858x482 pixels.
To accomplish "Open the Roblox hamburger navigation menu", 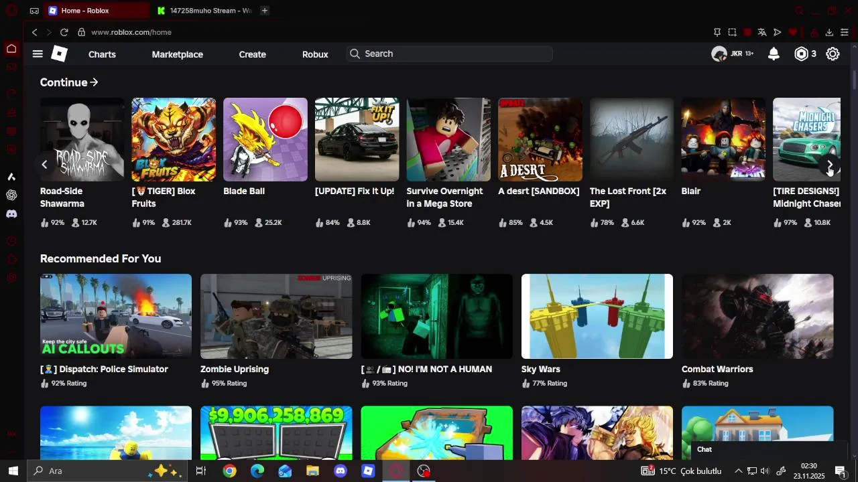I will (x=38, y=54).
